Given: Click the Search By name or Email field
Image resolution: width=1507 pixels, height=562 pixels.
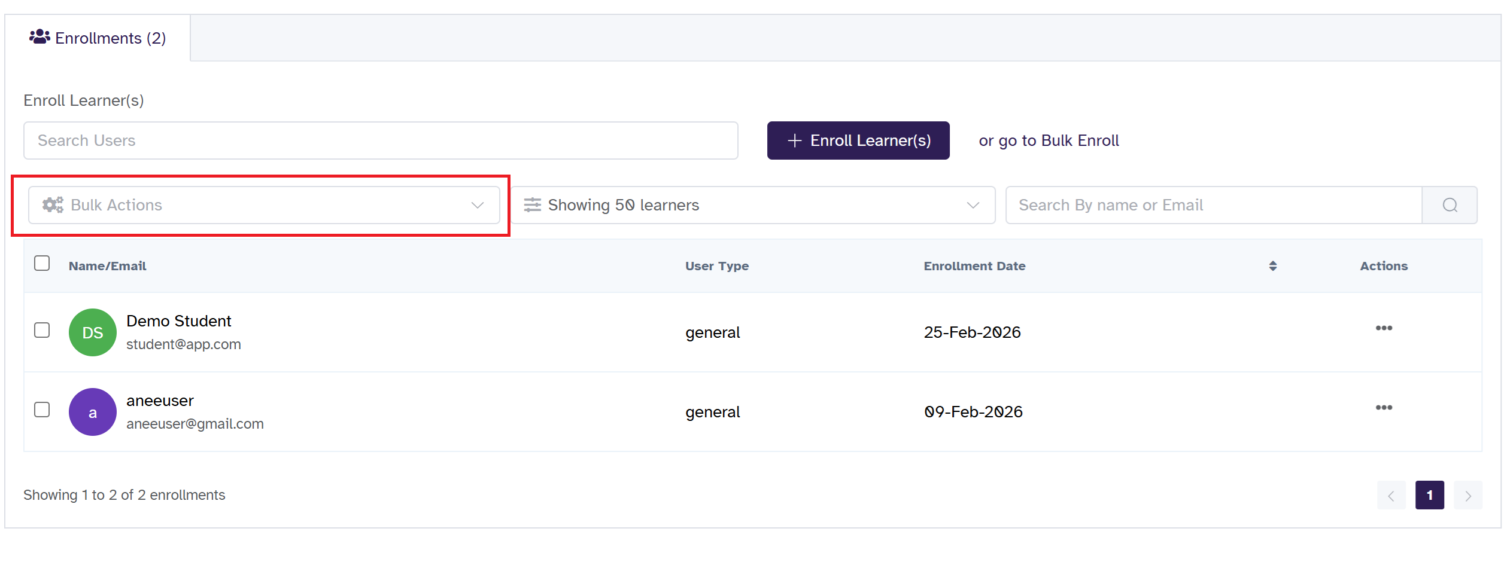Looking at the screenshot, I should pyautogui.click(x=1213, y=205).
